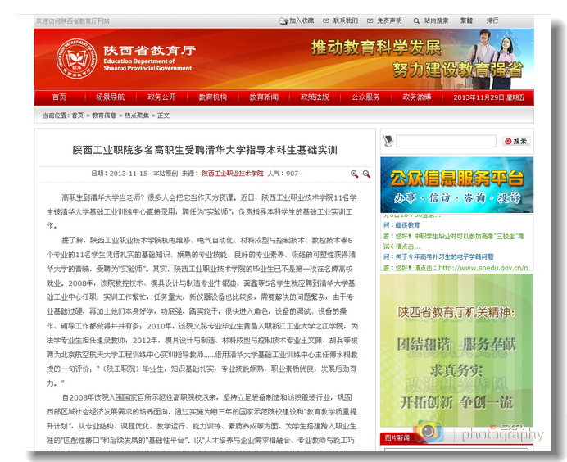Go to 教育新闻 in the navigation bar

click(x=264, y=97)
